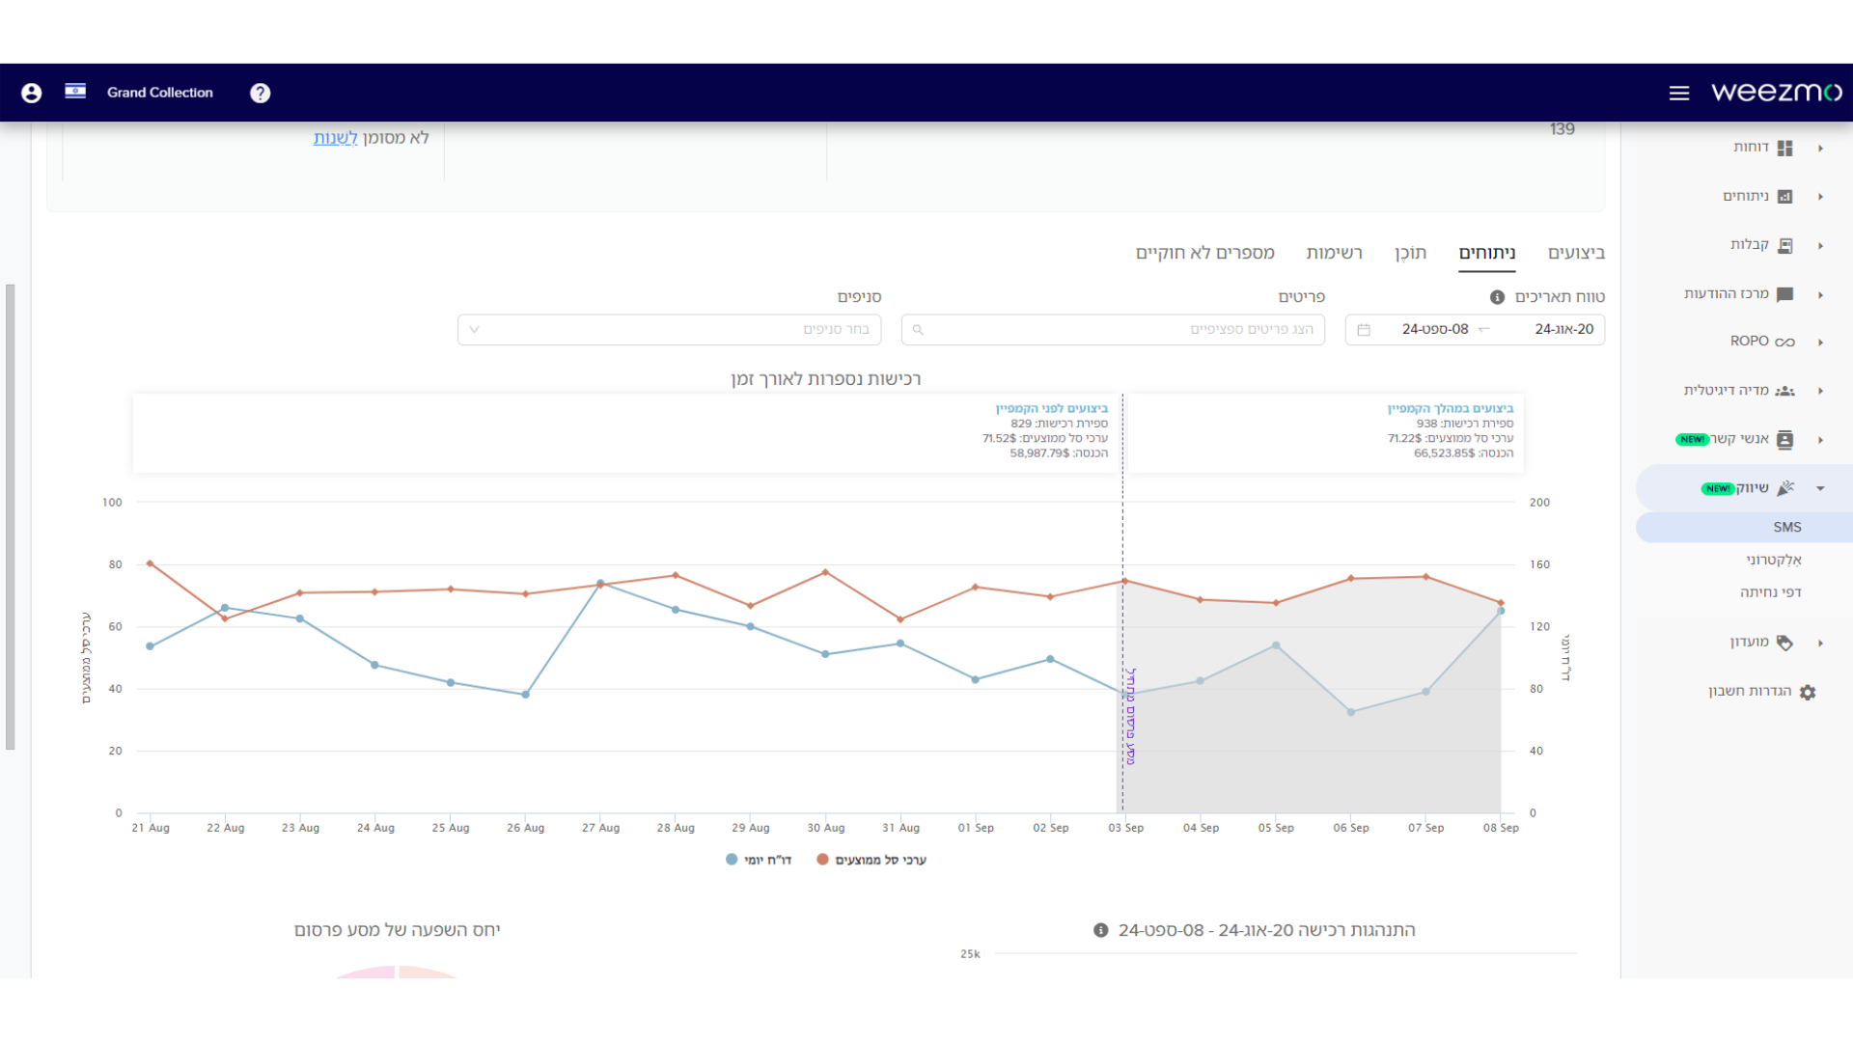Click יחס השפעה של מסע פרסום title
Screen dimensions: 1853x1042
point(397,930)
